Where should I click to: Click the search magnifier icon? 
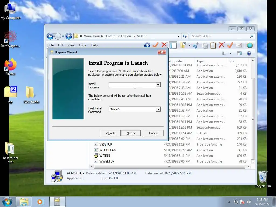click(251, 36)
